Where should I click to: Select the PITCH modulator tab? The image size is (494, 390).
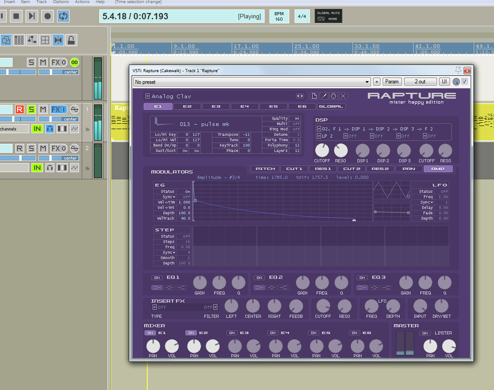(x=265, y=169)
